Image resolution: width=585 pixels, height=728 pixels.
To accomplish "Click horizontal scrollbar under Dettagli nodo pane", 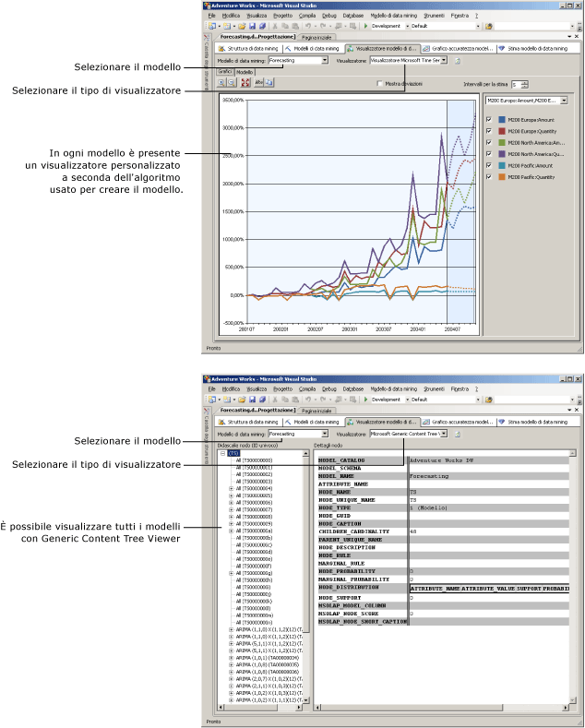I will click(x=442, y=708).
